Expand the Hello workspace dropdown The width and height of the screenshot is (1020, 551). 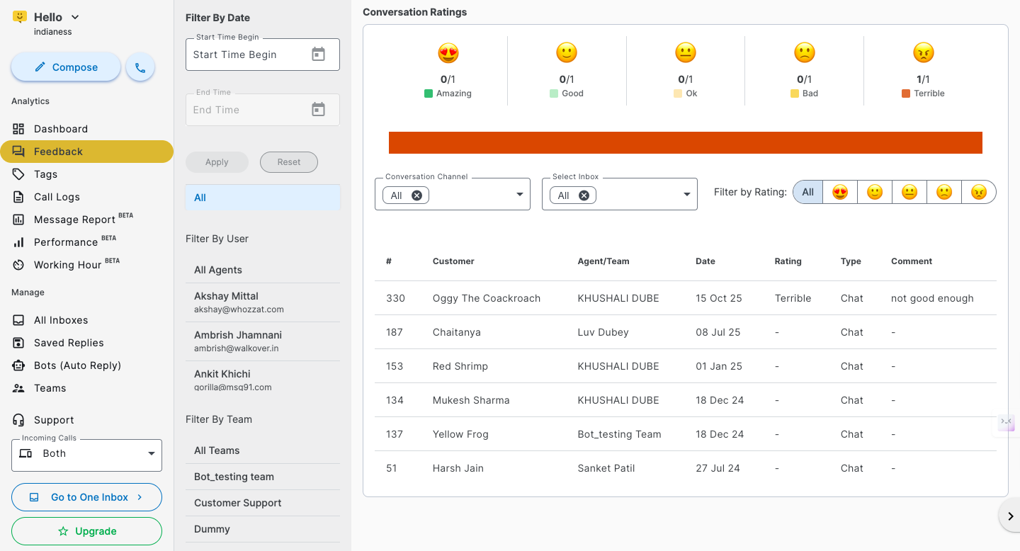(x=76, y=17)
